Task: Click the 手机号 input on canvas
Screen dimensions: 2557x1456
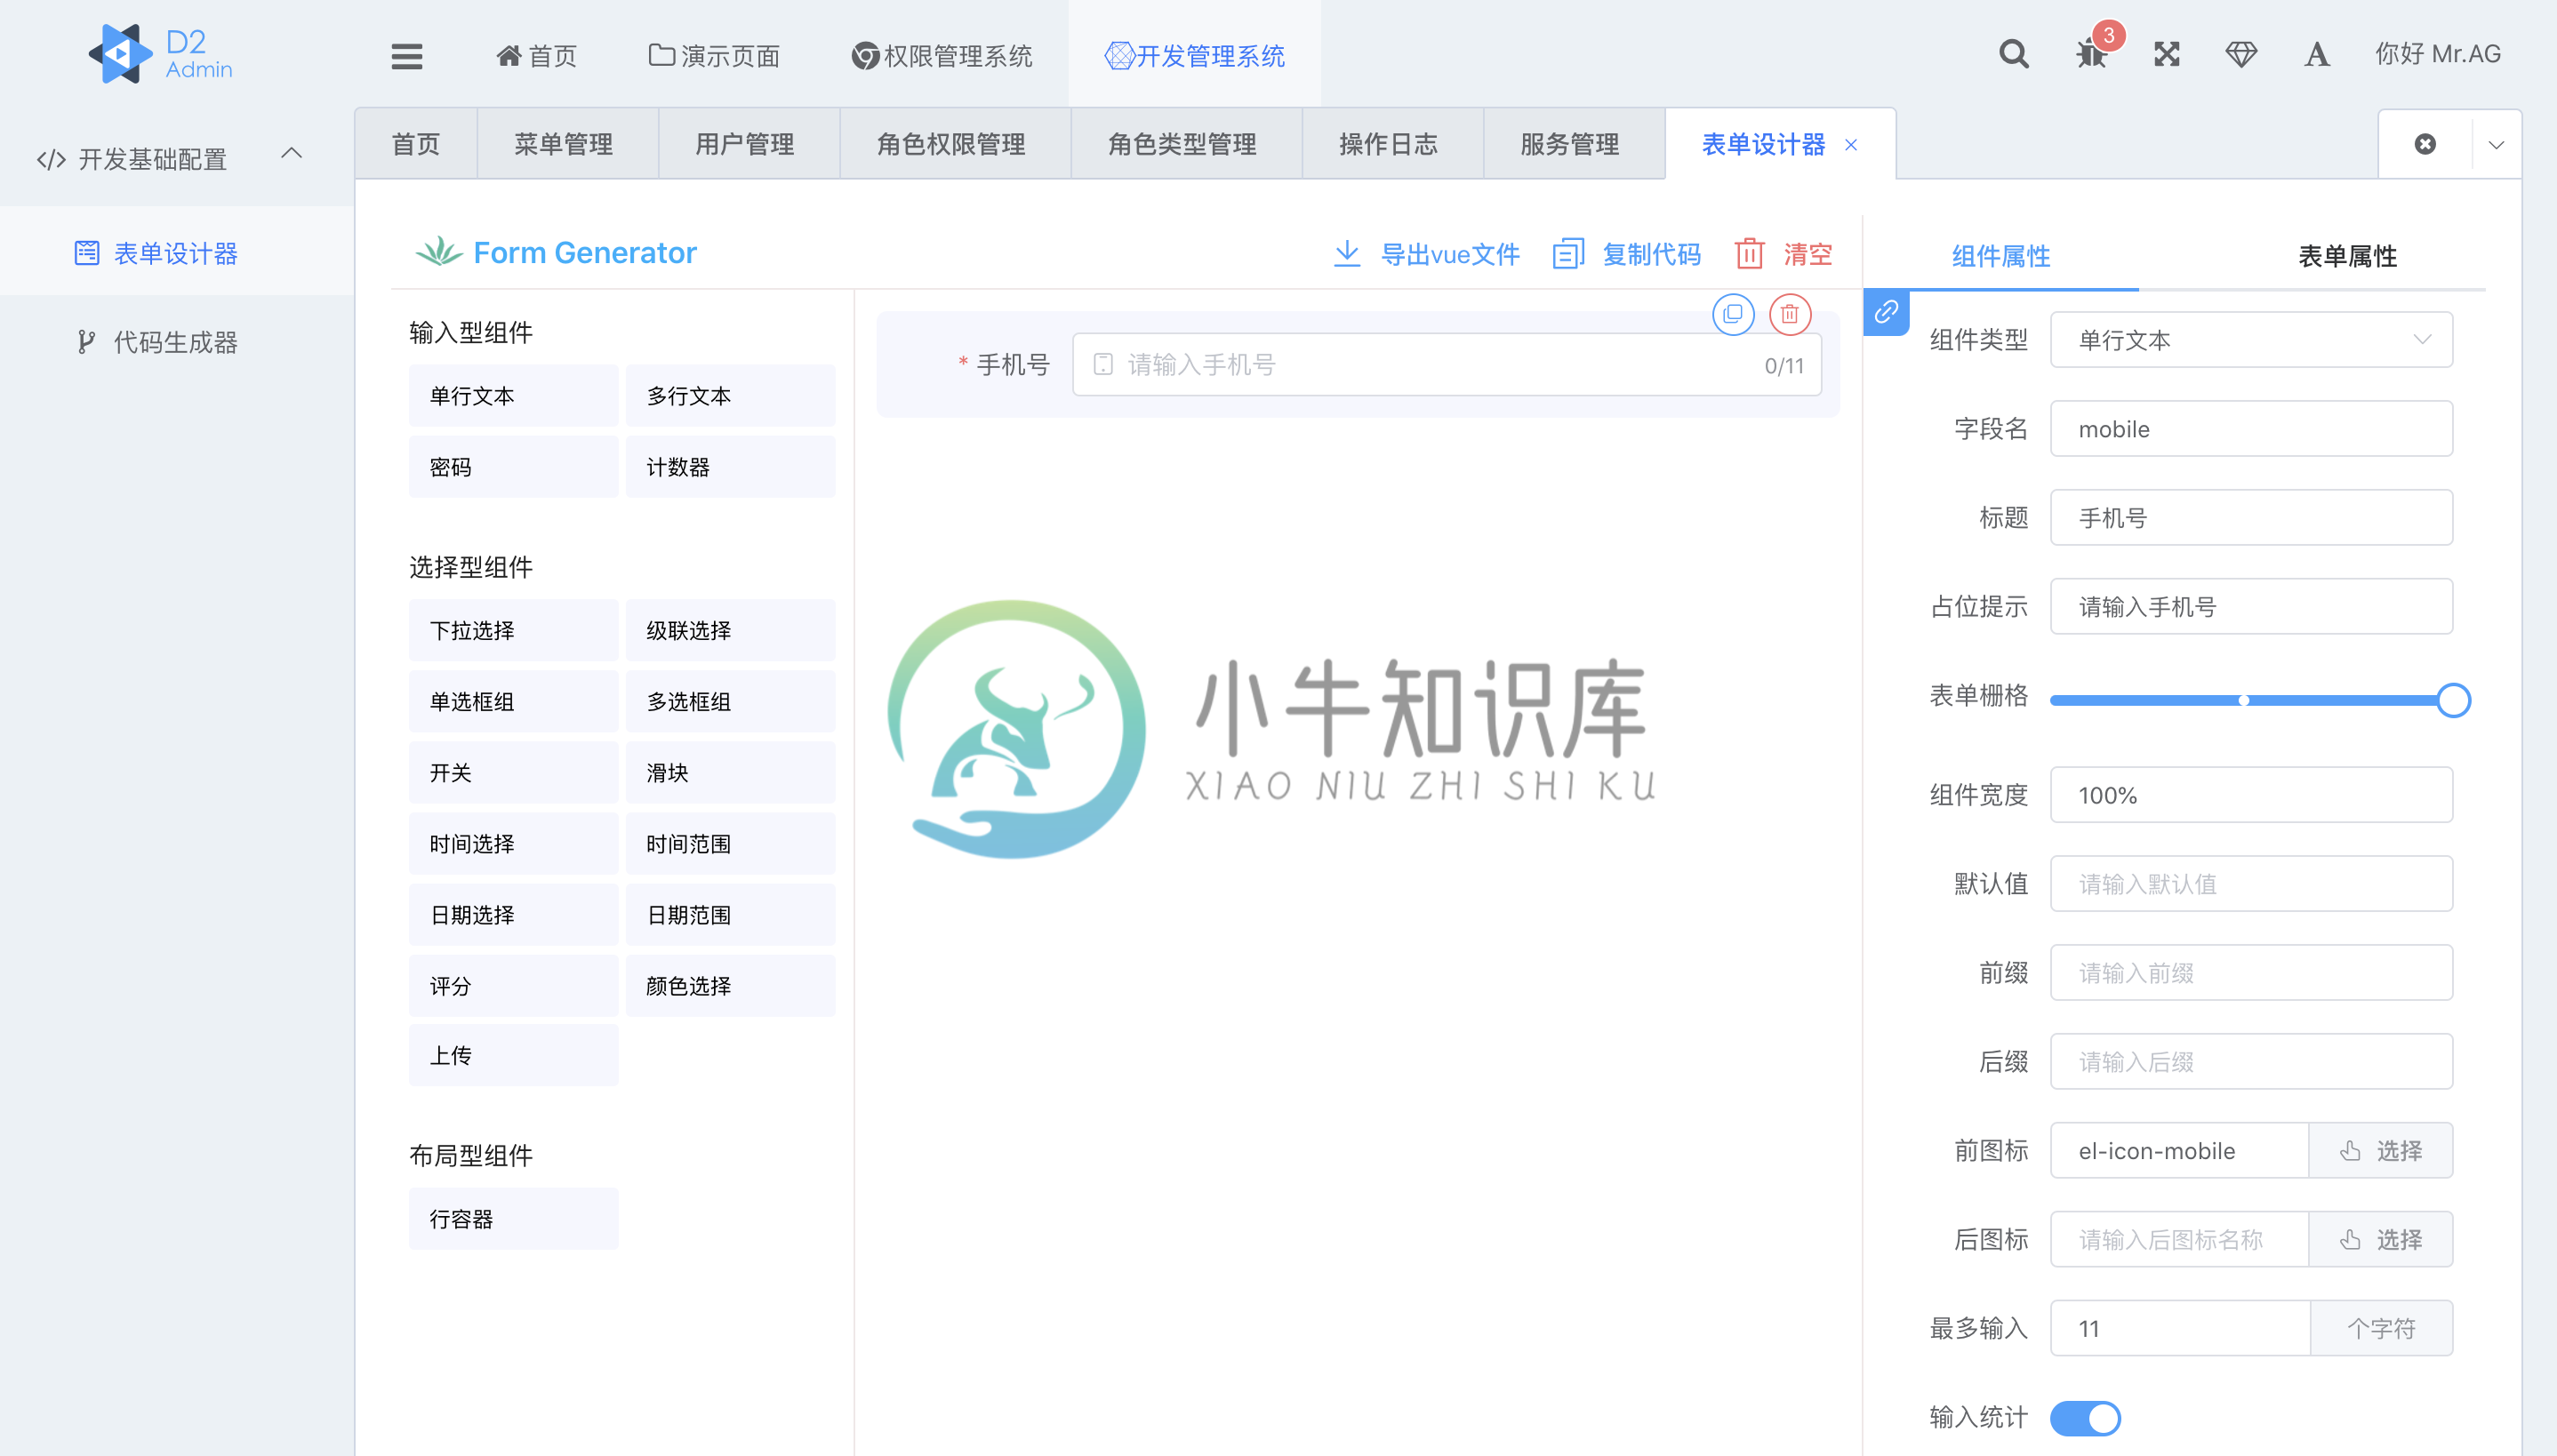Action: (1446, 365)
